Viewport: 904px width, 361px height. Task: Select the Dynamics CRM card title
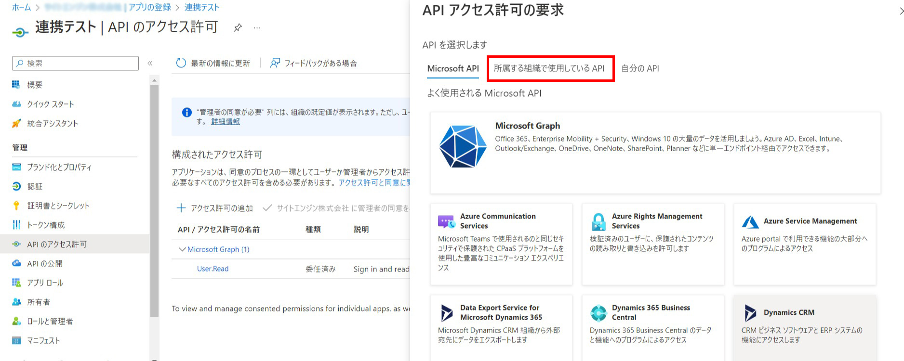789,312
